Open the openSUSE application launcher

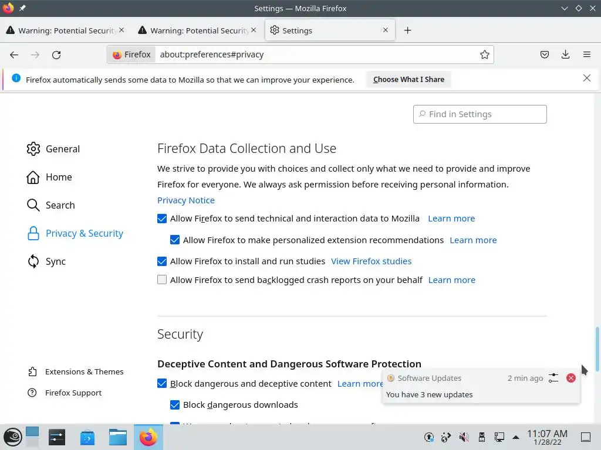coord(12,437)
